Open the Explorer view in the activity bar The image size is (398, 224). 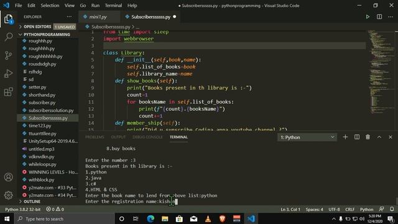pos(8,19)
